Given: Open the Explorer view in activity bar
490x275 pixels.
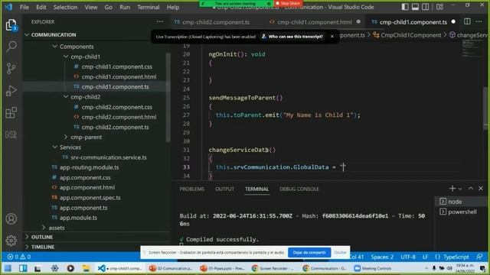Looking at the screenshot, I should click(11, 25).
